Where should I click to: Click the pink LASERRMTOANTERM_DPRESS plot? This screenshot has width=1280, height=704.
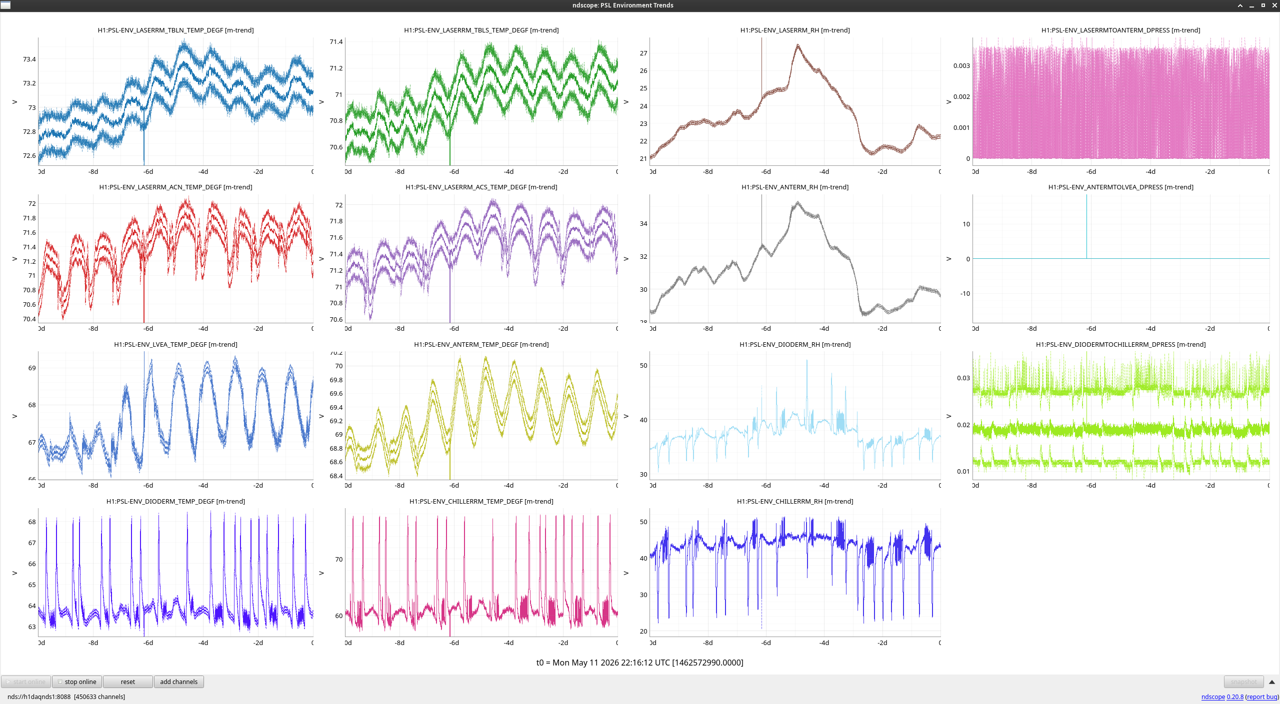point(1120,101)
